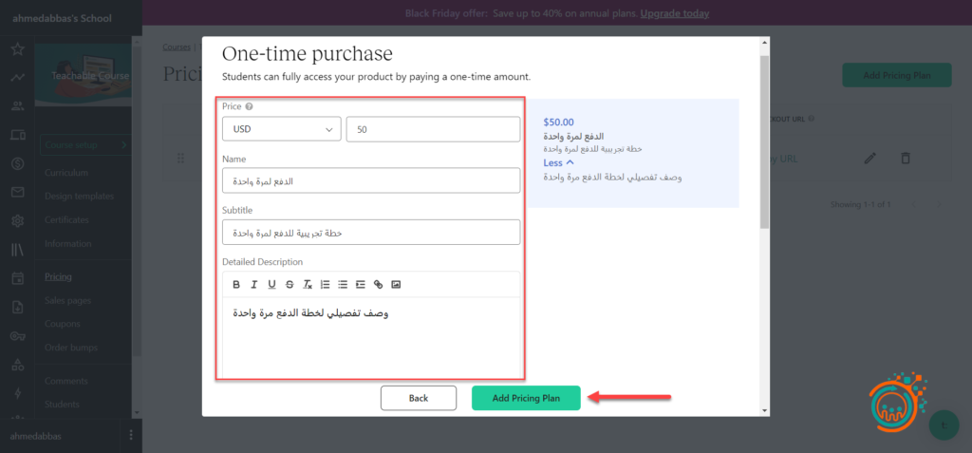
Task: Underline text using the editor toolbar
Action: (x=271, y=284)
